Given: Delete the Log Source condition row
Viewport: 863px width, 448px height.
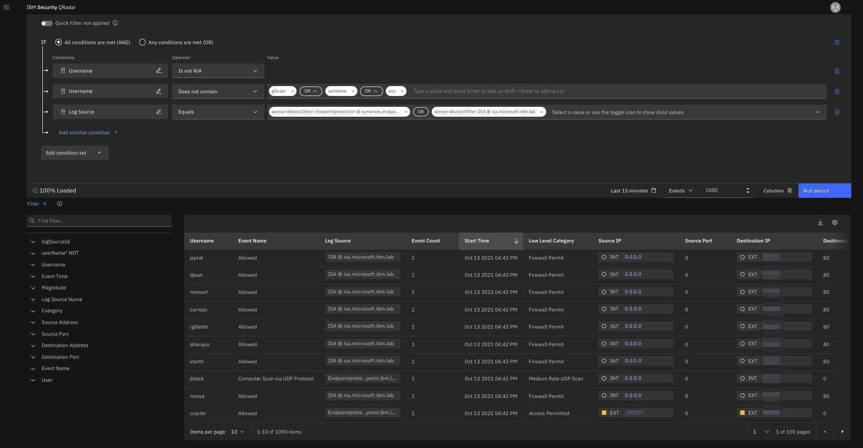Looking at the screenshot, I should [837, 112].
